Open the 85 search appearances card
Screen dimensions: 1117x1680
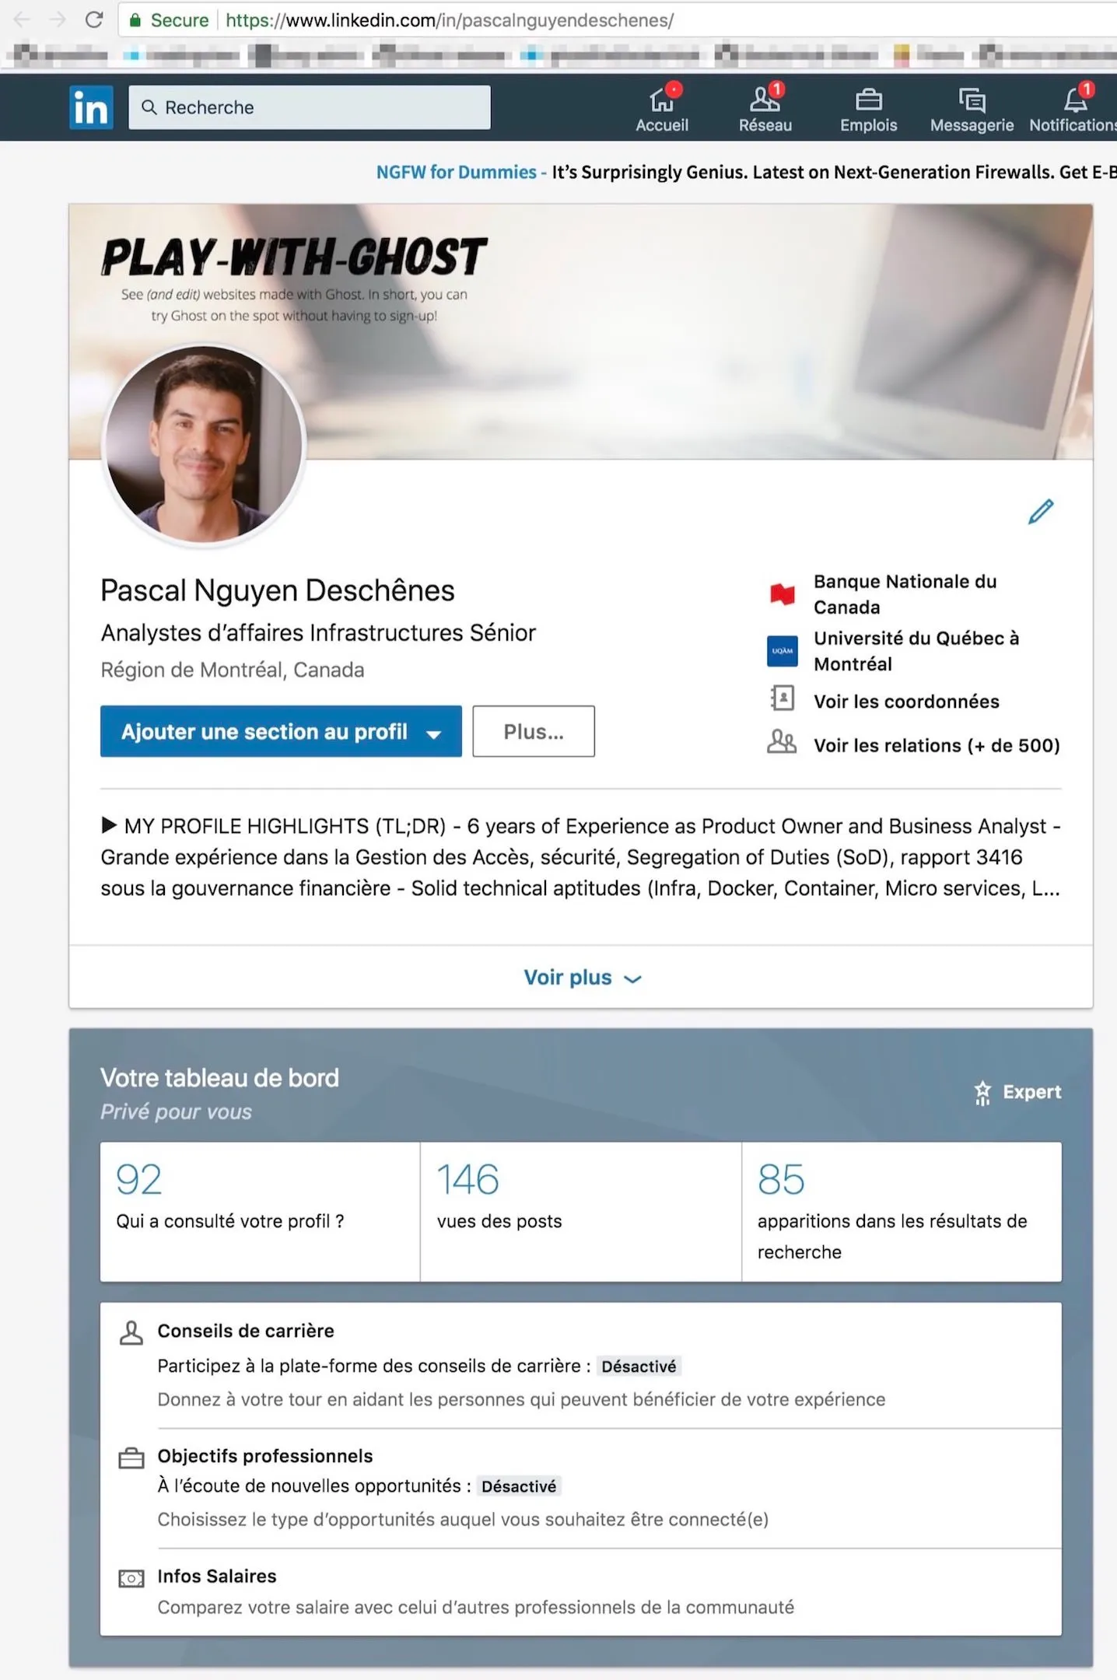(x=902, y=1212)
